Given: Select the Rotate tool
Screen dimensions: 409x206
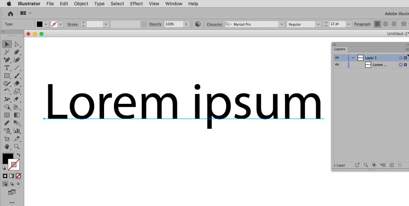Looking at the screenshot, I should tap(7, 91).
